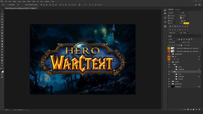This screenshot has width=203, height=114.
Task: Click the Create new group folder icon
Action: 193,110
